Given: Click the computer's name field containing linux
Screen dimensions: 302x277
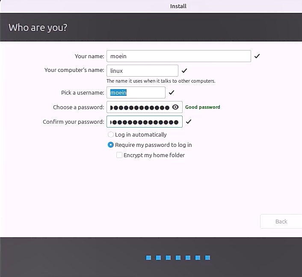Looking at the screenshot, I should click(x=142, y=71).
